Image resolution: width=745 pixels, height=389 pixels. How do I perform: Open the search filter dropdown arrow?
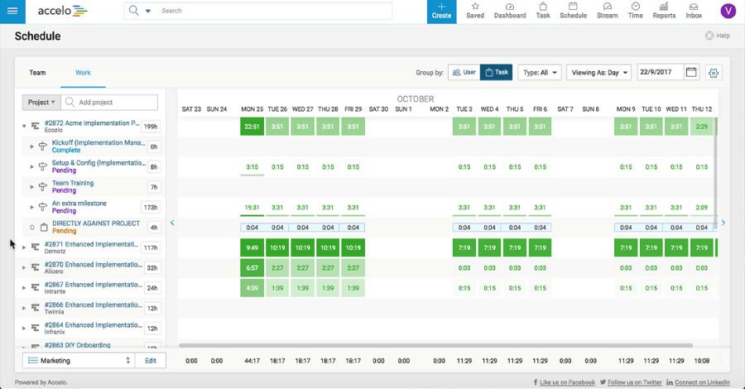point(148,11)
